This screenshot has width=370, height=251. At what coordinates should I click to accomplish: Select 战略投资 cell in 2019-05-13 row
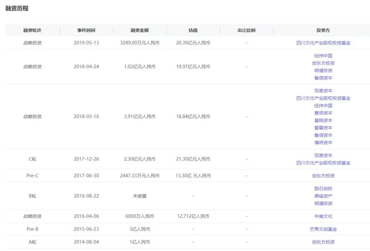coord(32,43)
